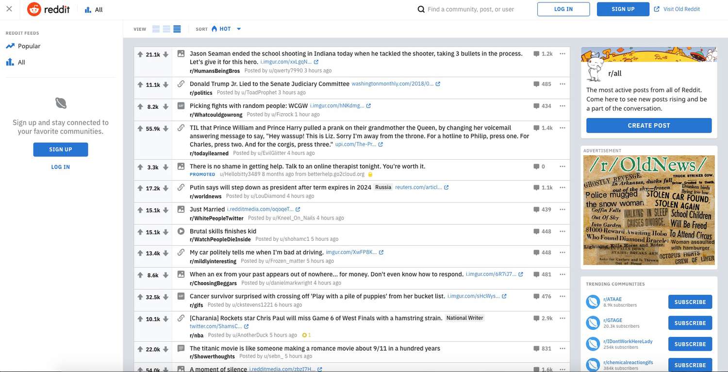Click the search field to find communities

pyautogui.click(x=471, y=9)
